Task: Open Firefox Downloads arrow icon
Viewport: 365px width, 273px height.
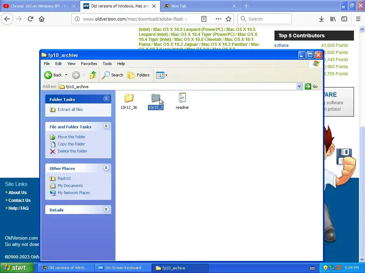Action: coord(322,19)
